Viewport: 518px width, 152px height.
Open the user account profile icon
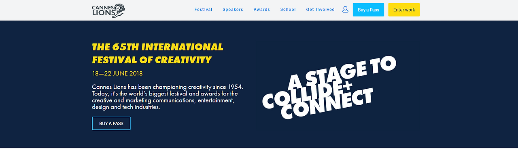345,9
